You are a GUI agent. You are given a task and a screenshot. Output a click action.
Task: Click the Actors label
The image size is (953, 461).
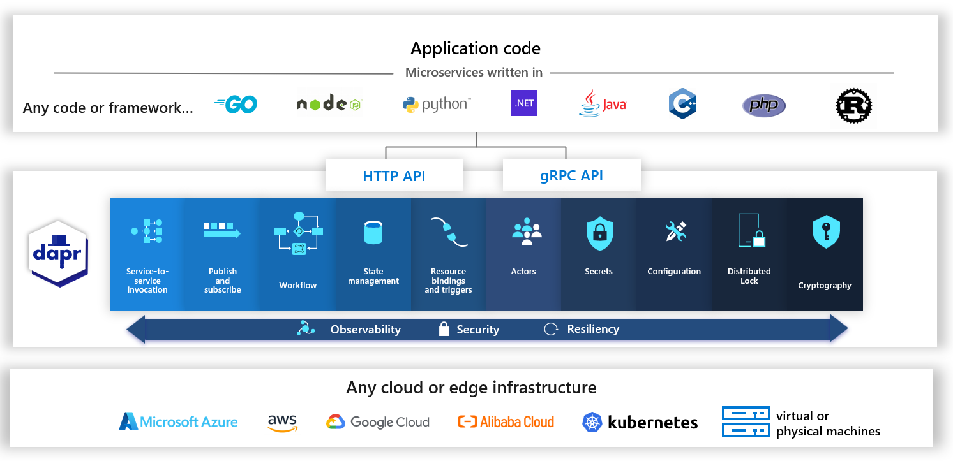[523, 272]
